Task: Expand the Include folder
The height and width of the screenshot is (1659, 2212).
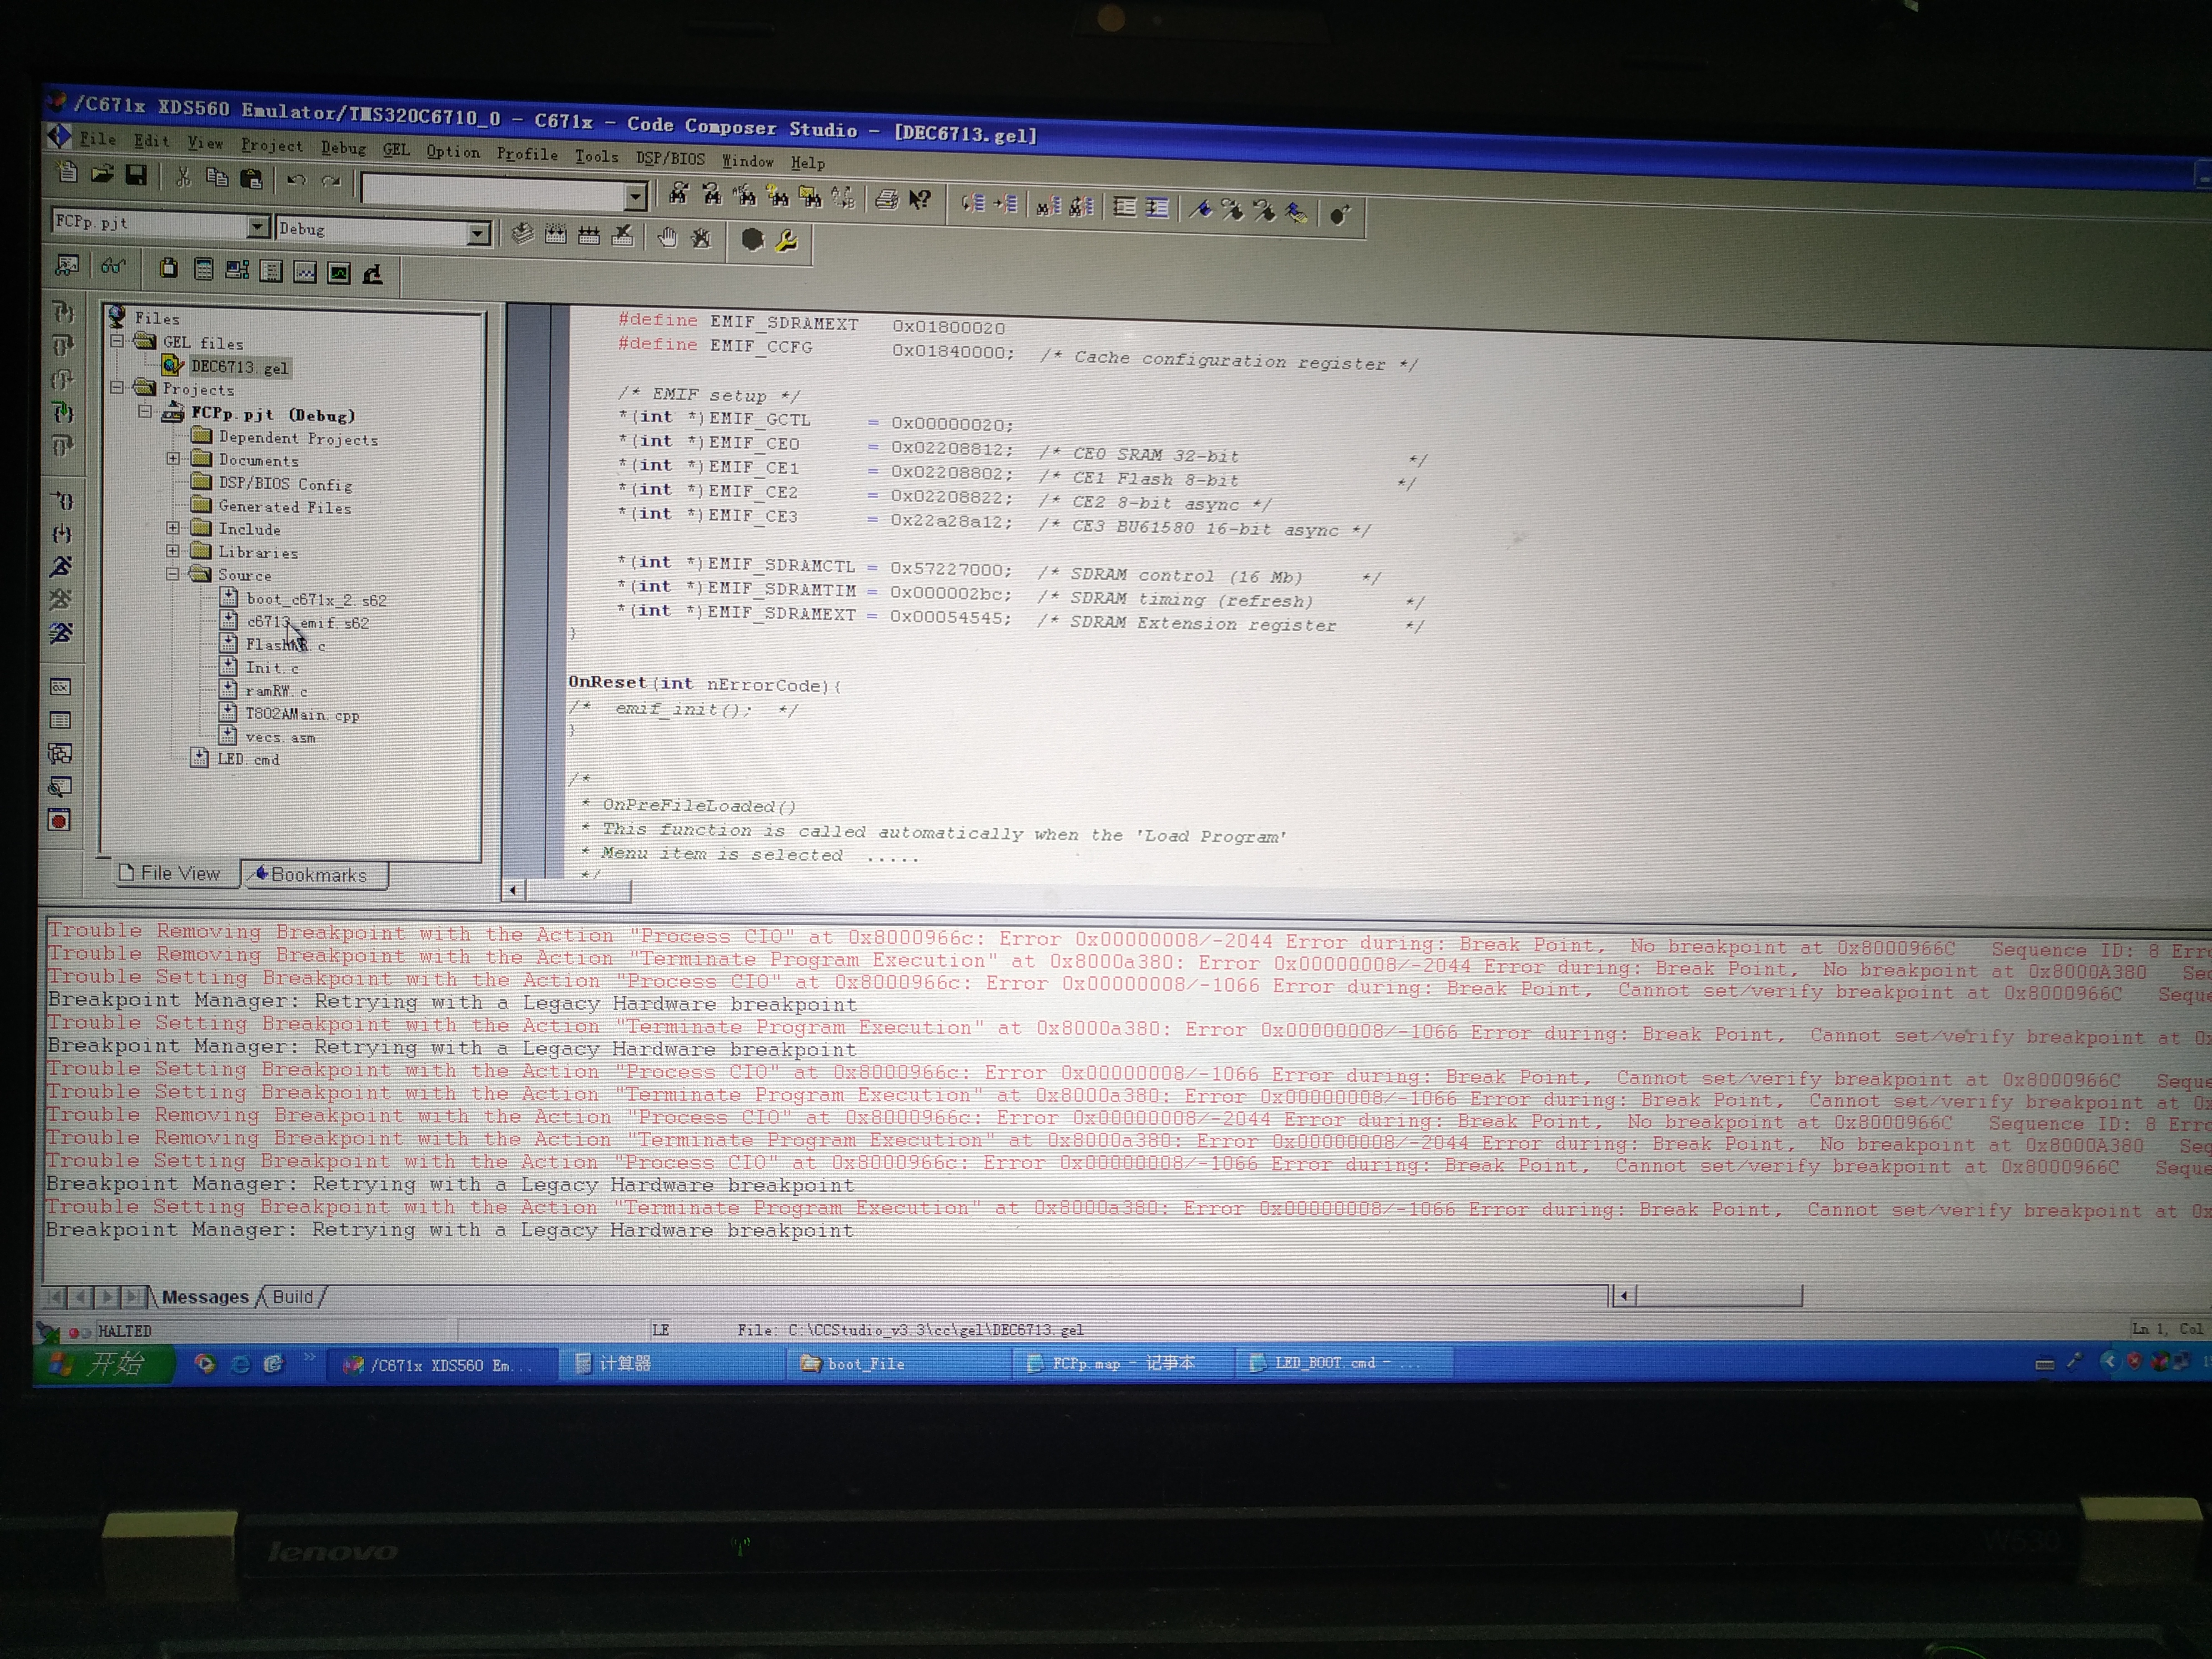Action: (x=173, y=528)
